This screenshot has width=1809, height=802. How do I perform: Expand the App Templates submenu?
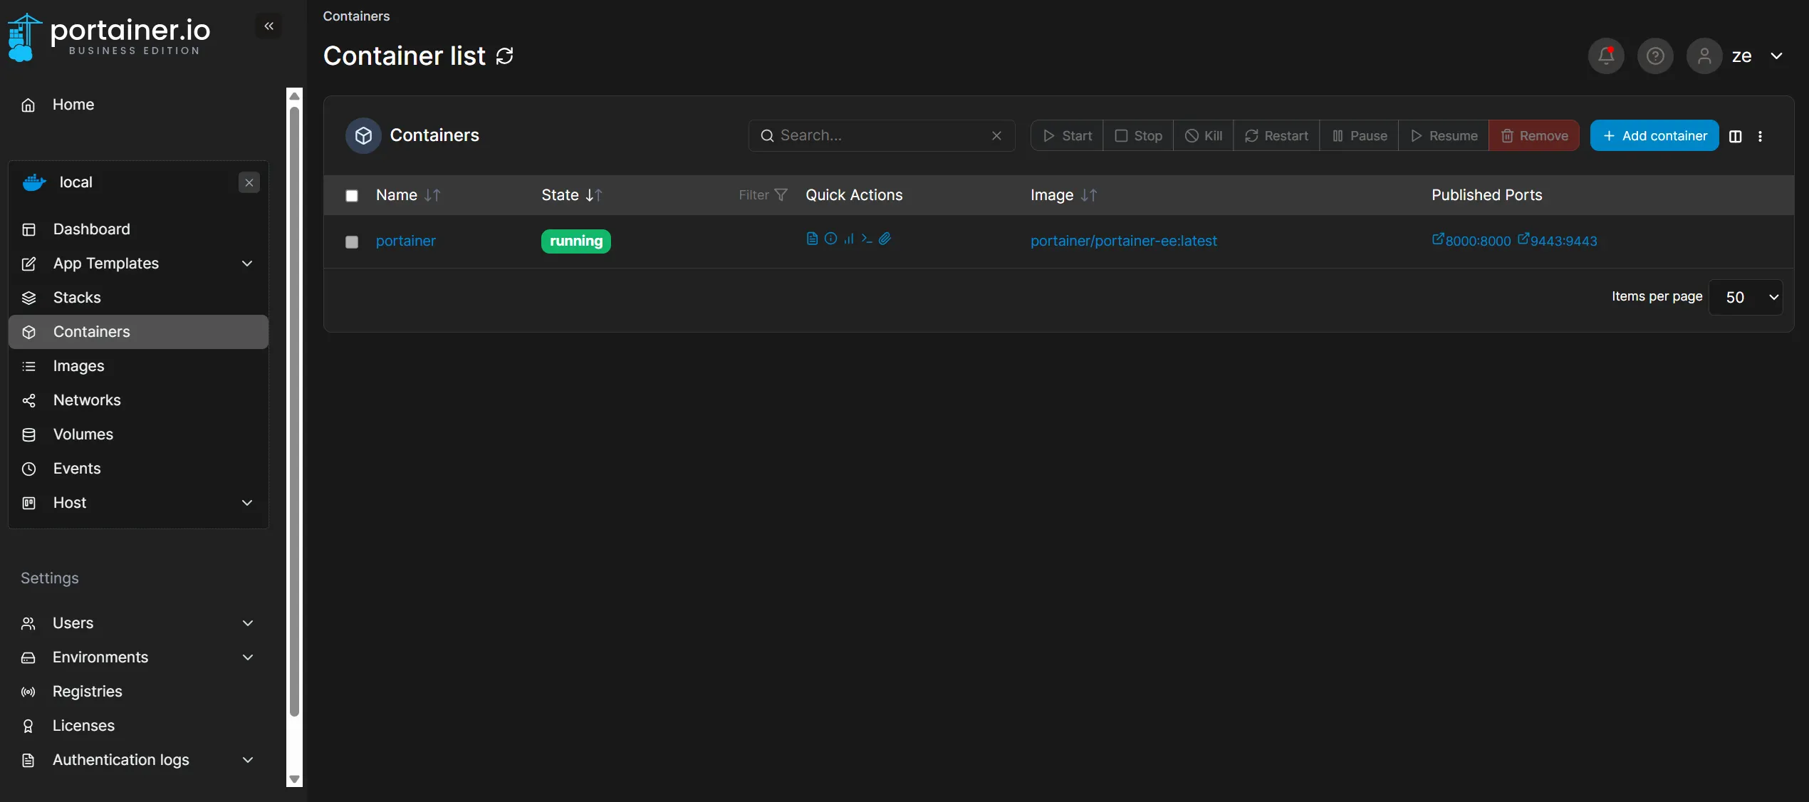[x=247, y=264]
